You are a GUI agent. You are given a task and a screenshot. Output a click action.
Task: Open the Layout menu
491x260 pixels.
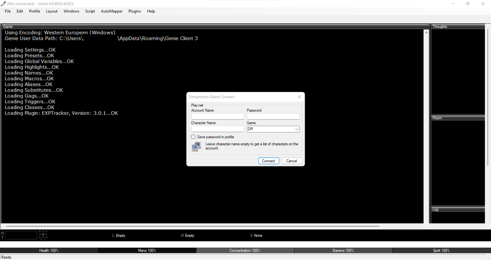coord(52,11)
